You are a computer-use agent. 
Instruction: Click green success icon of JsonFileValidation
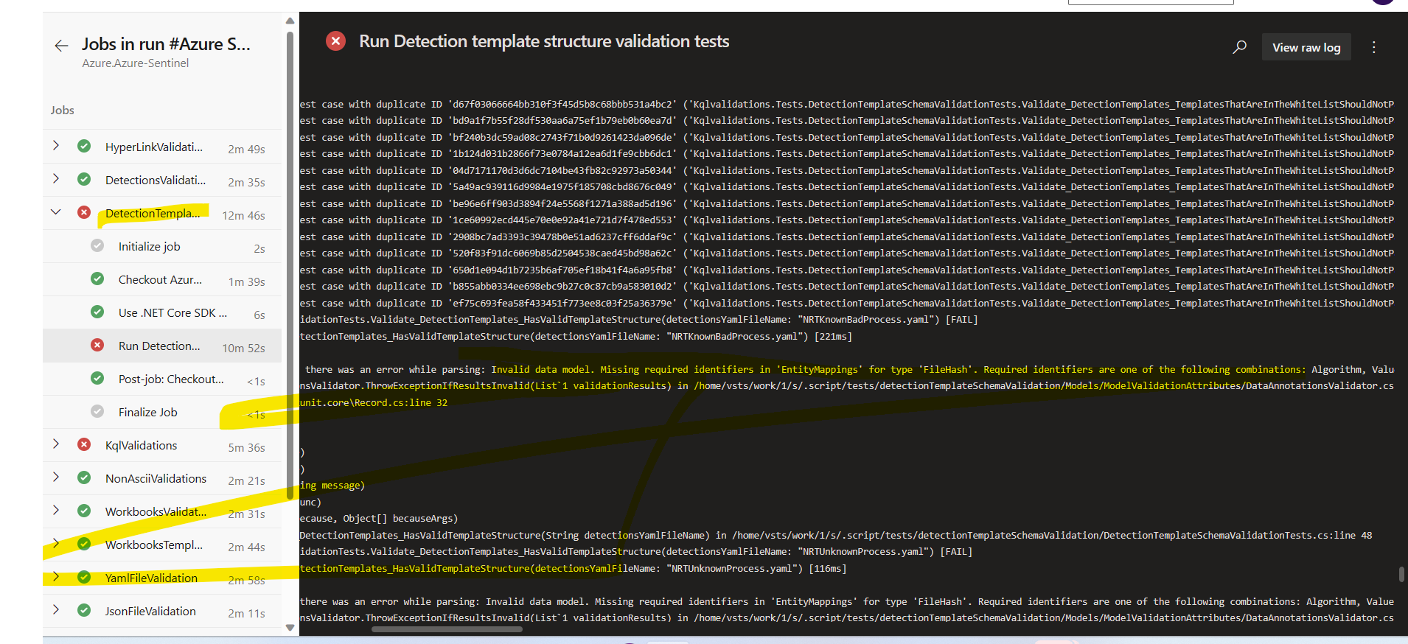pyautogui.click(x=84, y=610)
